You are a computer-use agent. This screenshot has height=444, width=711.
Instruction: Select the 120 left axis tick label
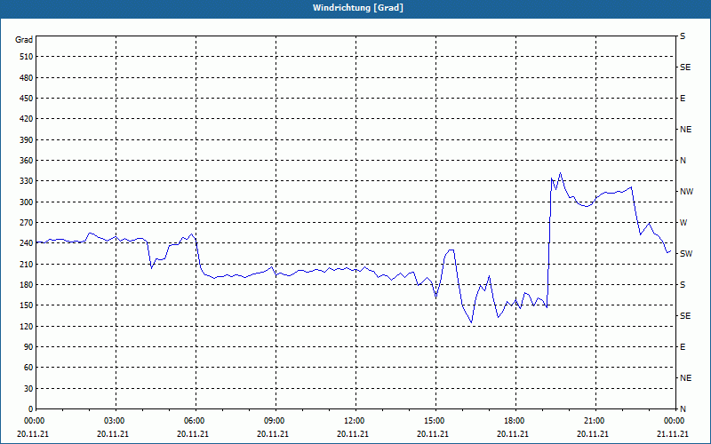(27, 326)
